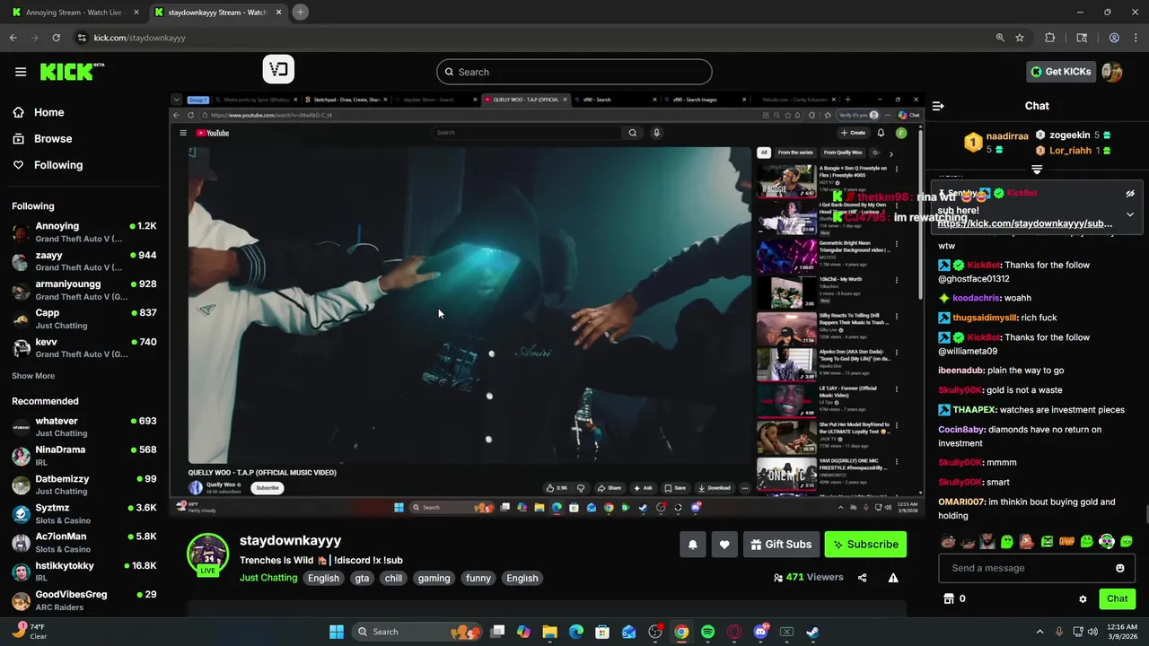
Task: Open File Explorer from the taskbar
Action: point(549,632)
